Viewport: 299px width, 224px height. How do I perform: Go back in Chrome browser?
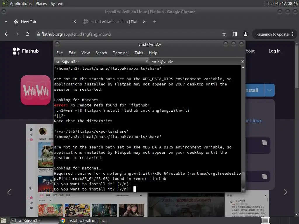[6, 34]
